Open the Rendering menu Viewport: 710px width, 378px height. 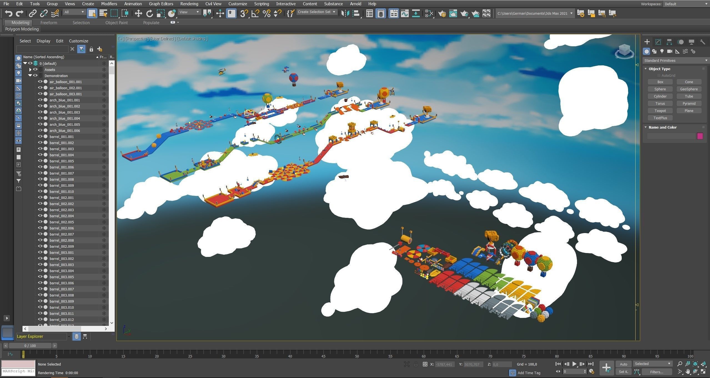coord(189,4)
